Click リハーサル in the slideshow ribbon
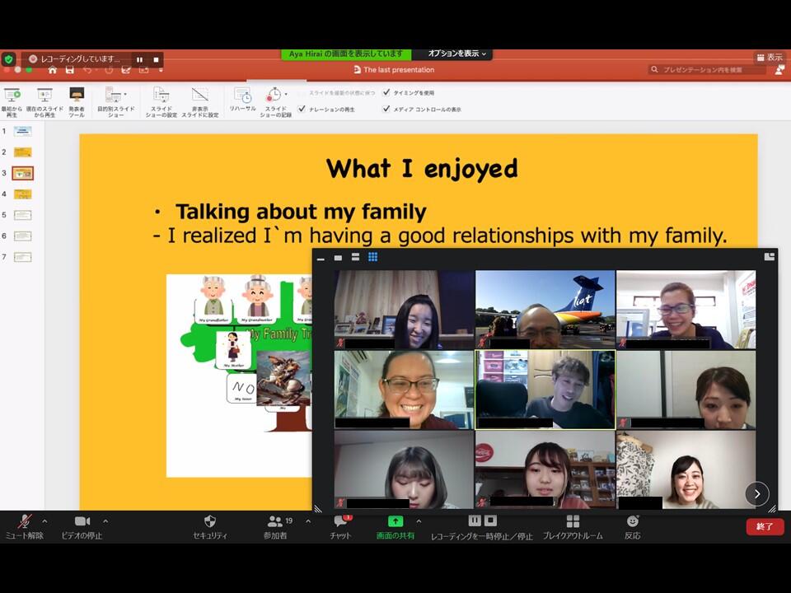This screenshot has width=791, height=593. [242, 99]
